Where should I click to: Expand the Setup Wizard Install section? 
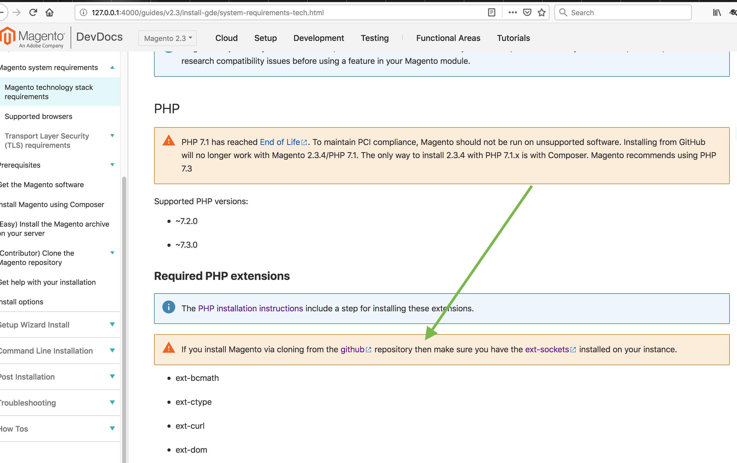coord(112,324)
